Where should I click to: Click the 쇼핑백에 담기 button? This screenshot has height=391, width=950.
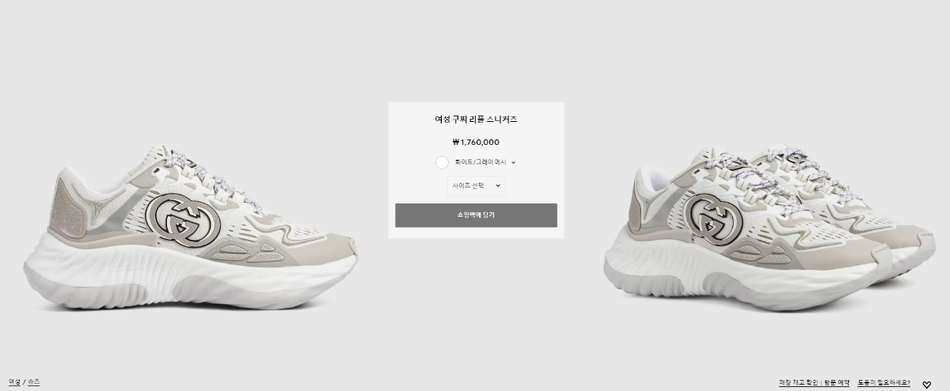[x=476, y=215]
